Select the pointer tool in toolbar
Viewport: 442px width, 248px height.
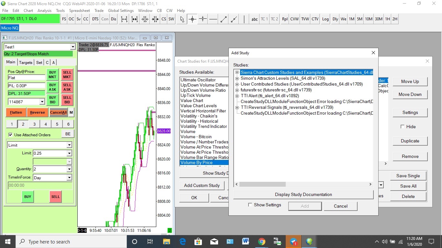(x=182, y=19)
